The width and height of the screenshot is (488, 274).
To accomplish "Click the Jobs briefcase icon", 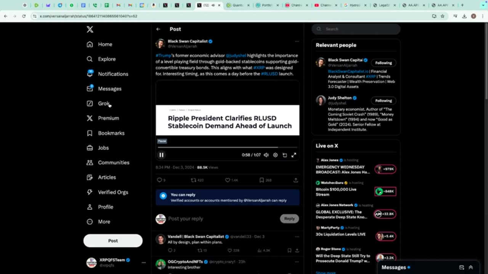I will click(90, 148).
